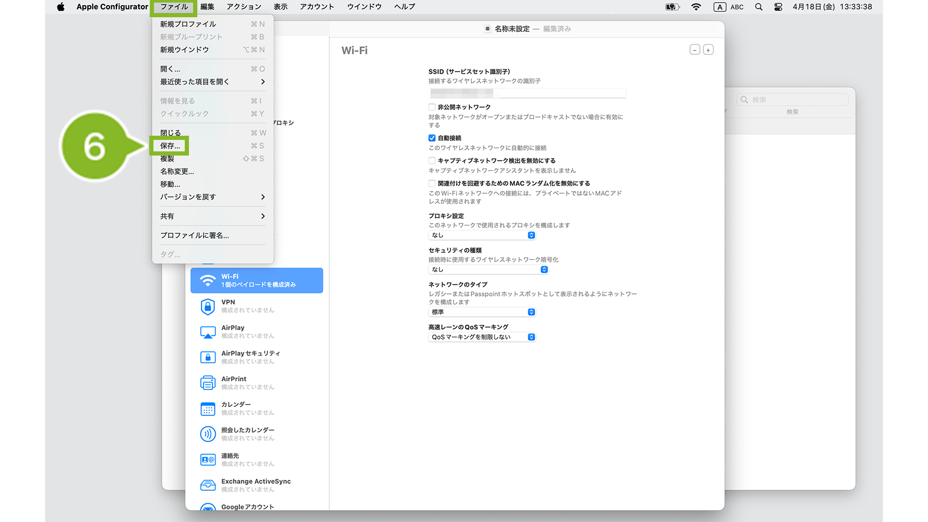Choose 保存... from File menu
928x522 pixels.
coord(212,146)
